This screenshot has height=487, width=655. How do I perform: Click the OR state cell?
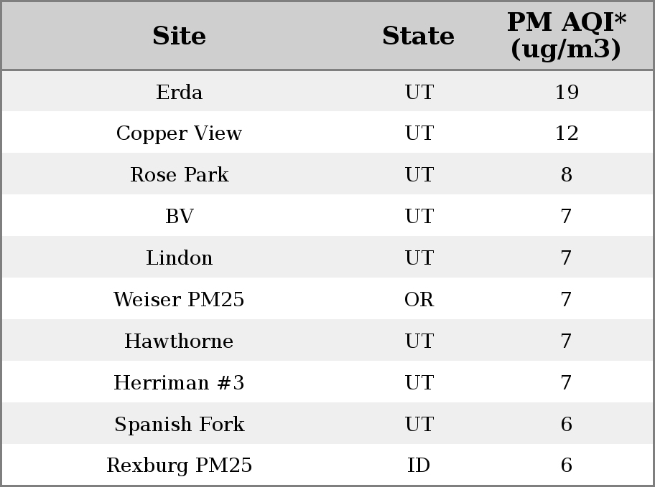pyautogui.click(x=419, y=299)
